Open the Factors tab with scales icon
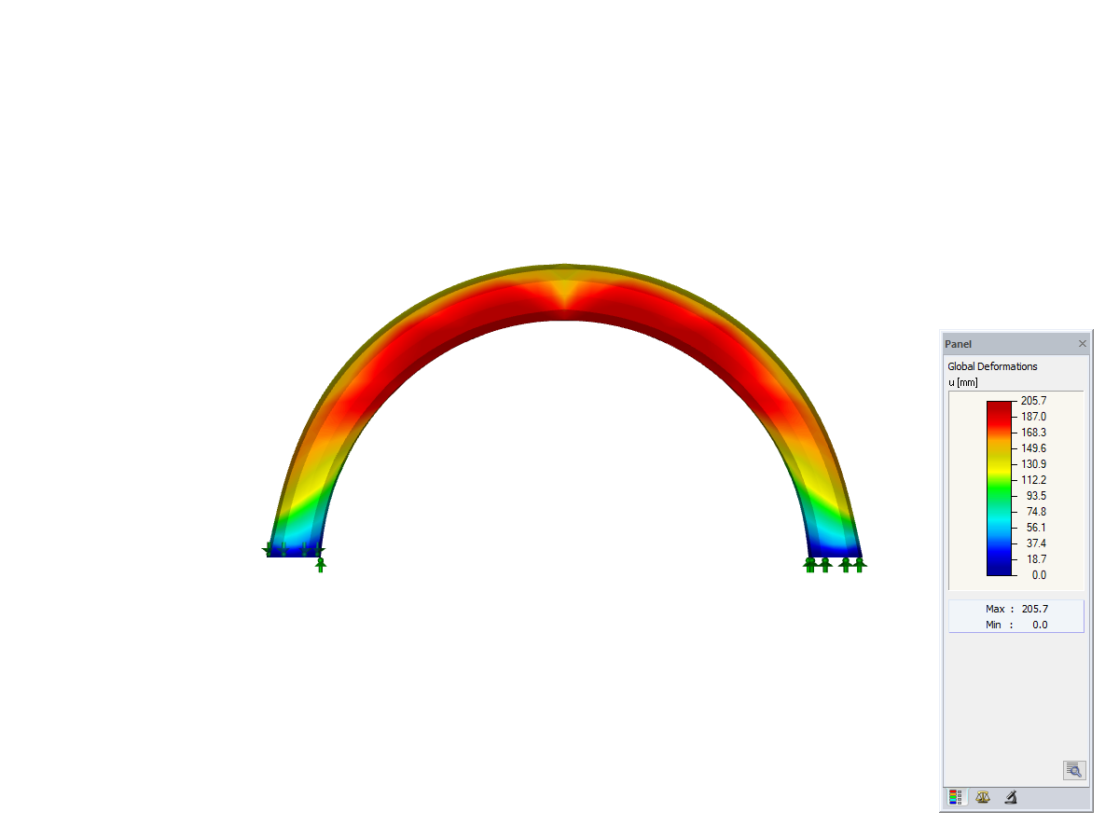 tap(982, 797)
